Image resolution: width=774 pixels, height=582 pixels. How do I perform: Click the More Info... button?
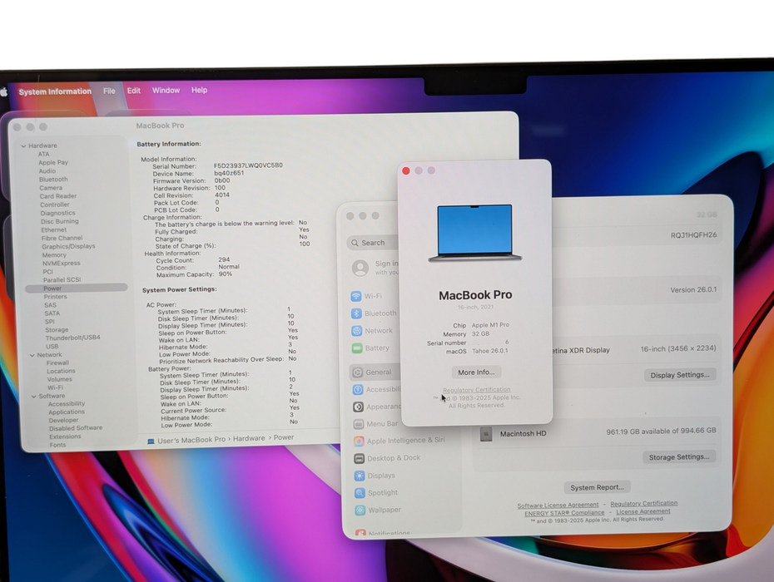pos(476,372)
